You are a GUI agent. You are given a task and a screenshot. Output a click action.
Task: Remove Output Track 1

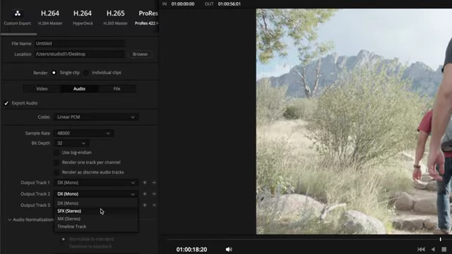click(154, 183)
